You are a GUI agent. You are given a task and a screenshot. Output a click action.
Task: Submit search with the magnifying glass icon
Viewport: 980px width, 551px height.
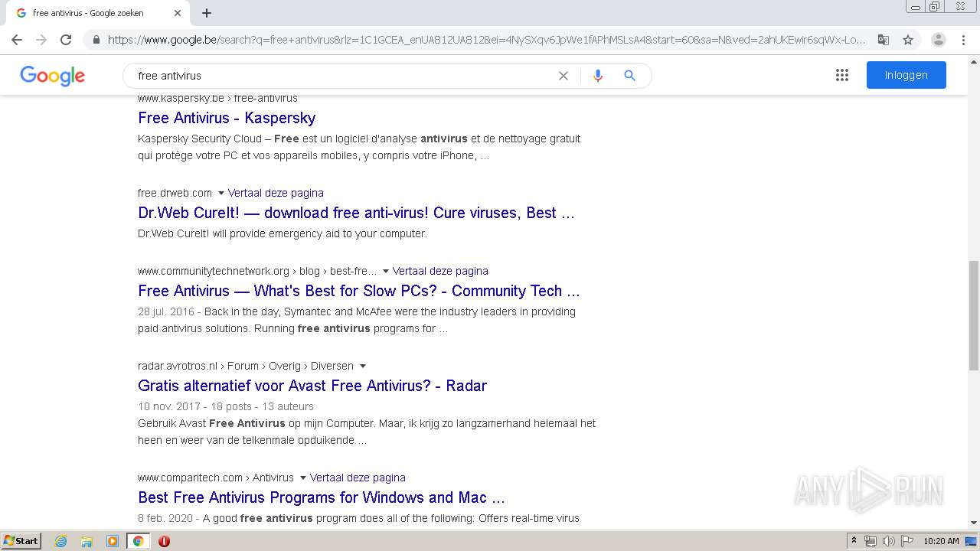coord(630,76)
